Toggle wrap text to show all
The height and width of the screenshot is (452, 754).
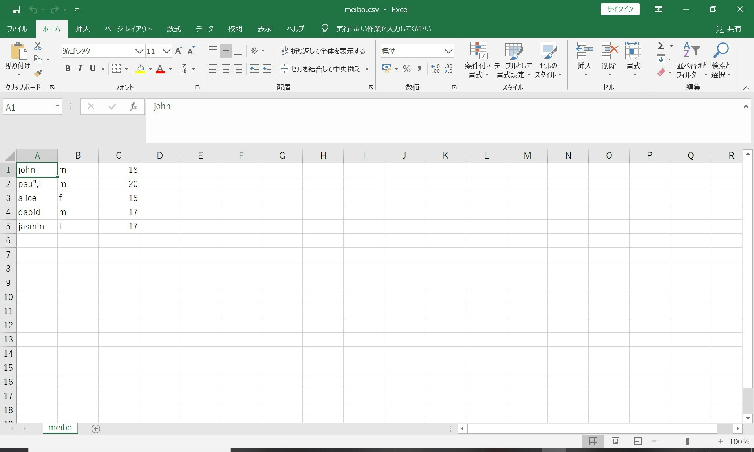pos(323,51)
